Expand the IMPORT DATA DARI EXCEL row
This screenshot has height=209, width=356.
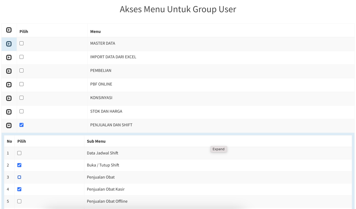9,57
